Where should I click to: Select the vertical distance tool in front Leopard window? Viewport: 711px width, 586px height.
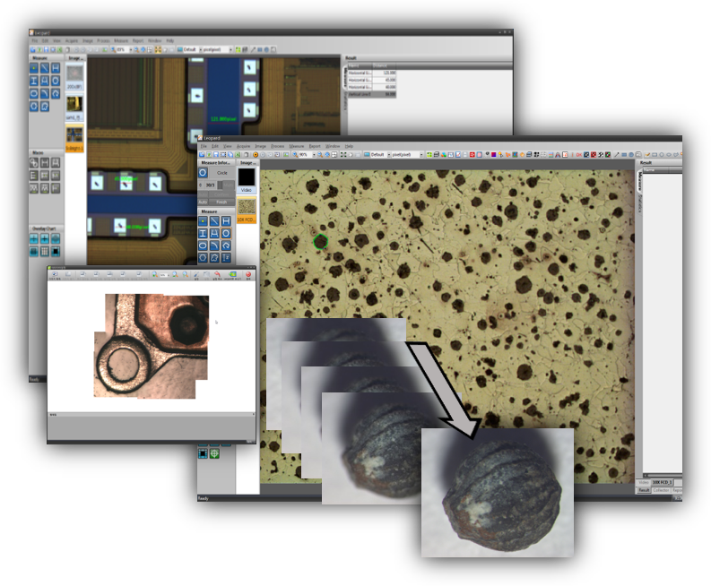pos(203,233)
